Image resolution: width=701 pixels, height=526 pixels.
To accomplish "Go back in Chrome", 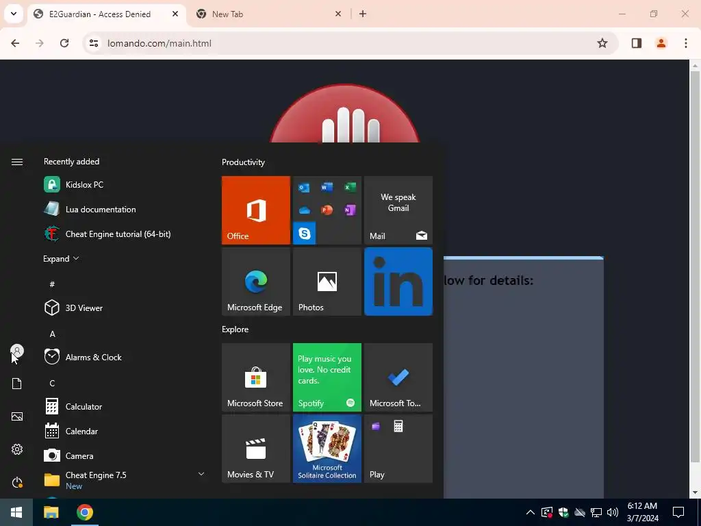I will (x=15, y=43).
